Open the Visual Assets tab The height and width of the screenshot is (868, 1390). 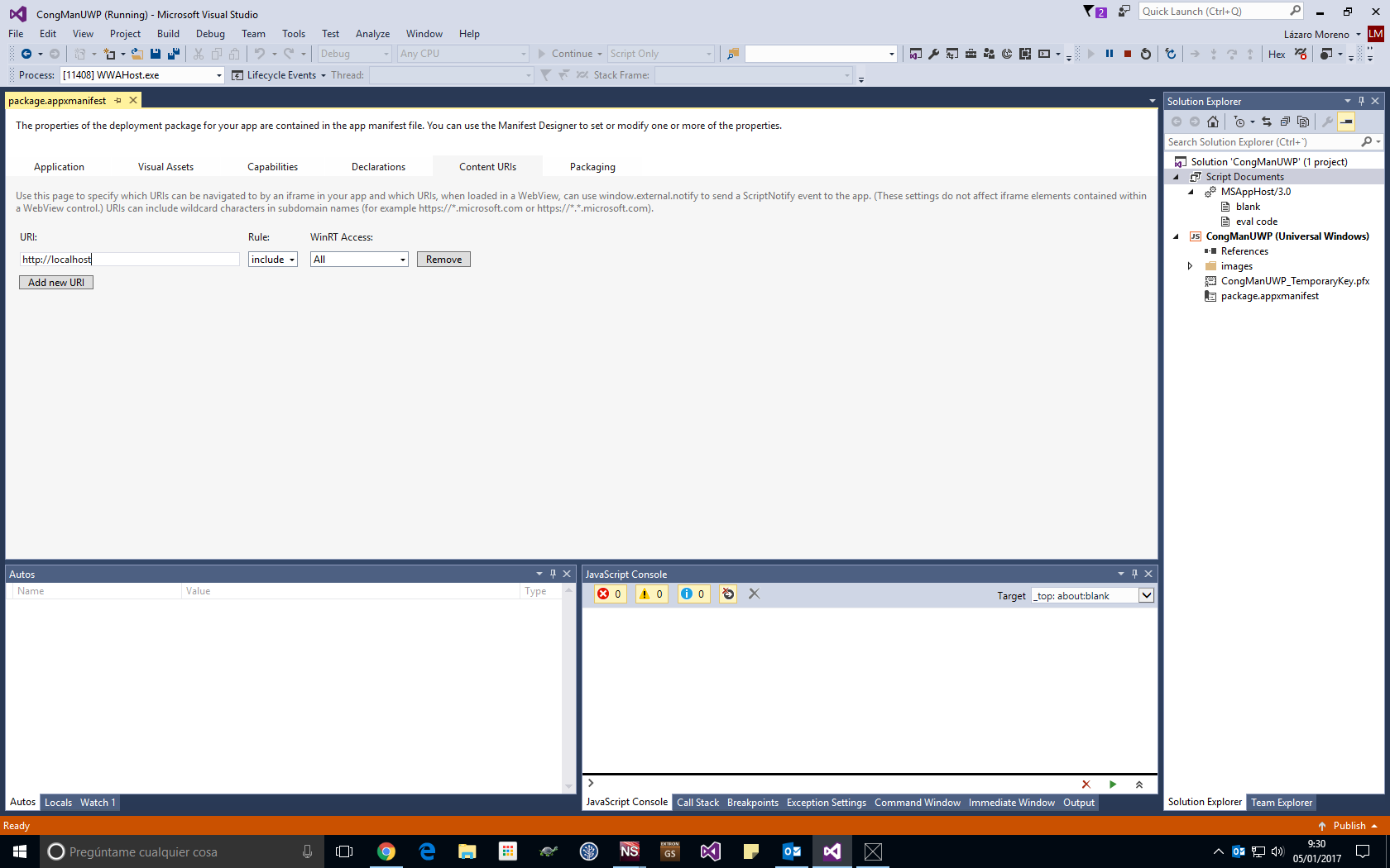tap(165, 167)
